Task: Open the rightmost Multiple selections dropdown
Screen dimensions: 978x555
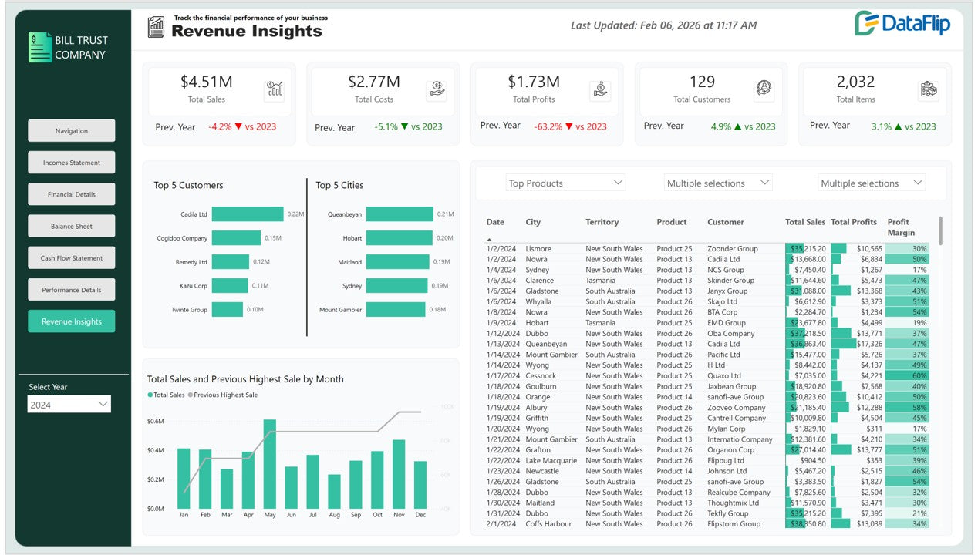Action: coord(871,183)
